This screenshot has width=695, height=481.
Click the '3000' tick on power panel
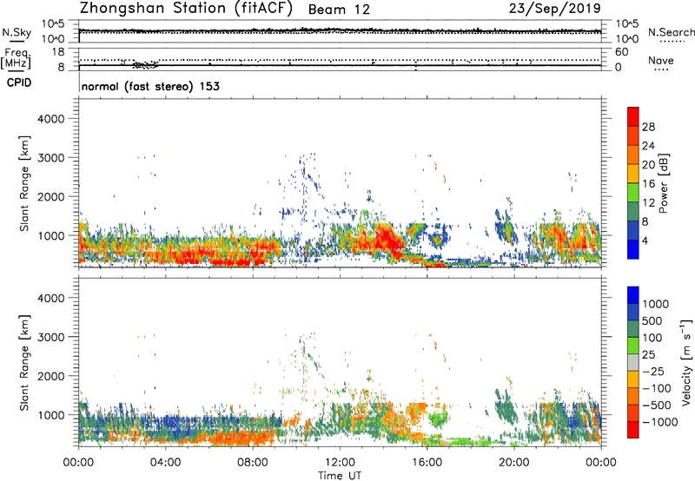51,158
